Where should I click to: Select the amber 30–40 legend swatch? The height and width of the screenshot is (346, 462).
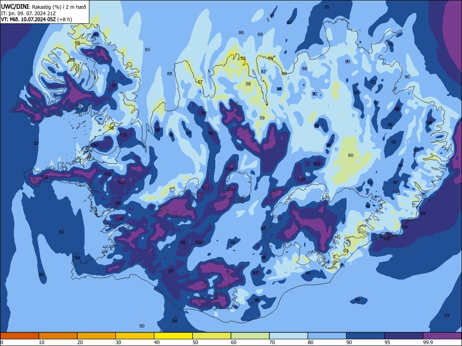[x=135, y=336]
